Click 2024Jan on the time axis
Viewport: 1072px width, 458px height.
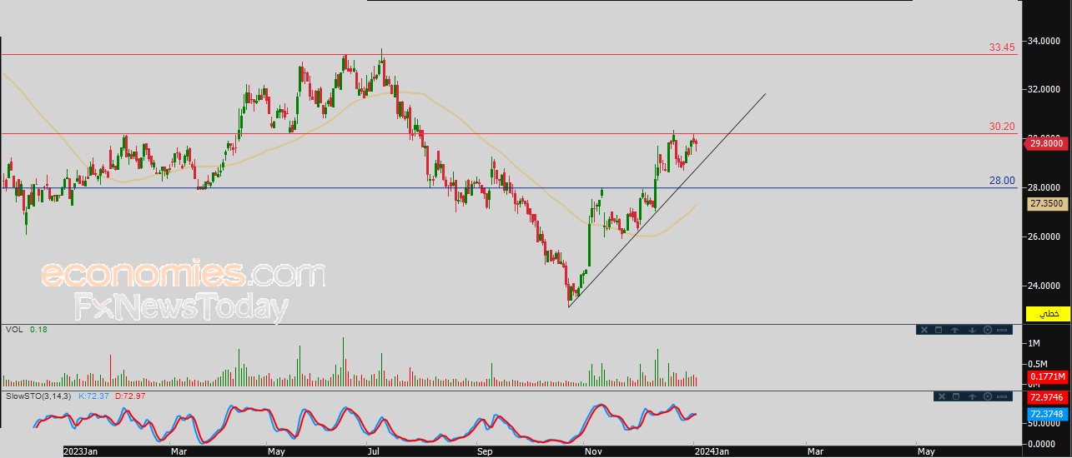tap(712, 451)
